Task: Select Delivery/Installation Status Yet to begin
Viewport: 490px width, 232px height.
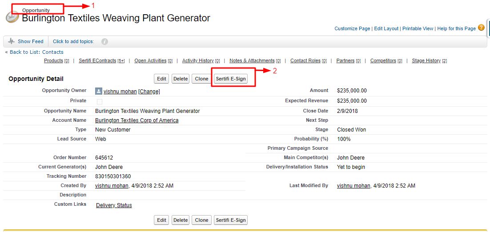Action: (x=351, y=167)
